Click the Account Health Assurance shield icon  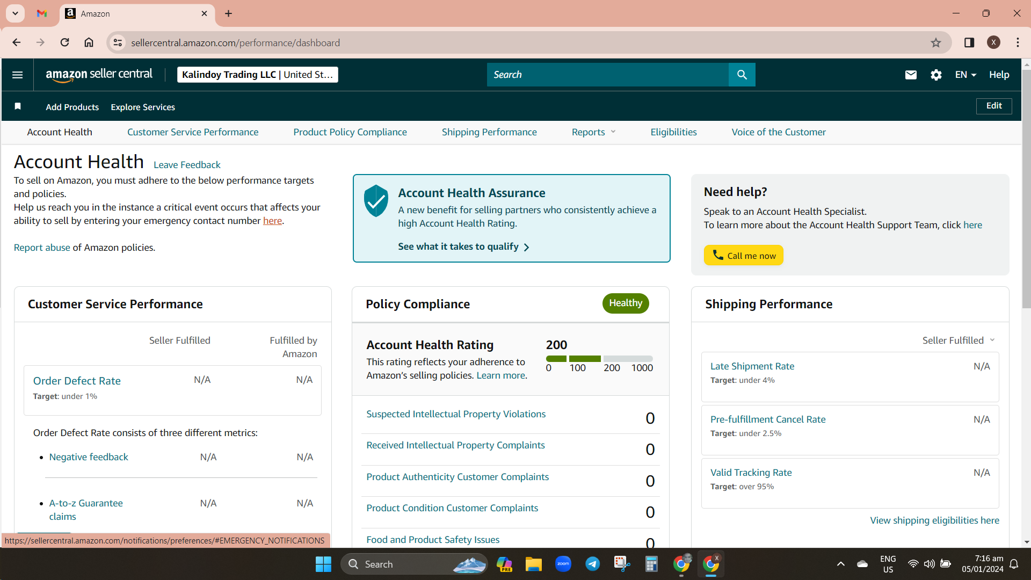click(x=376, y=201)
